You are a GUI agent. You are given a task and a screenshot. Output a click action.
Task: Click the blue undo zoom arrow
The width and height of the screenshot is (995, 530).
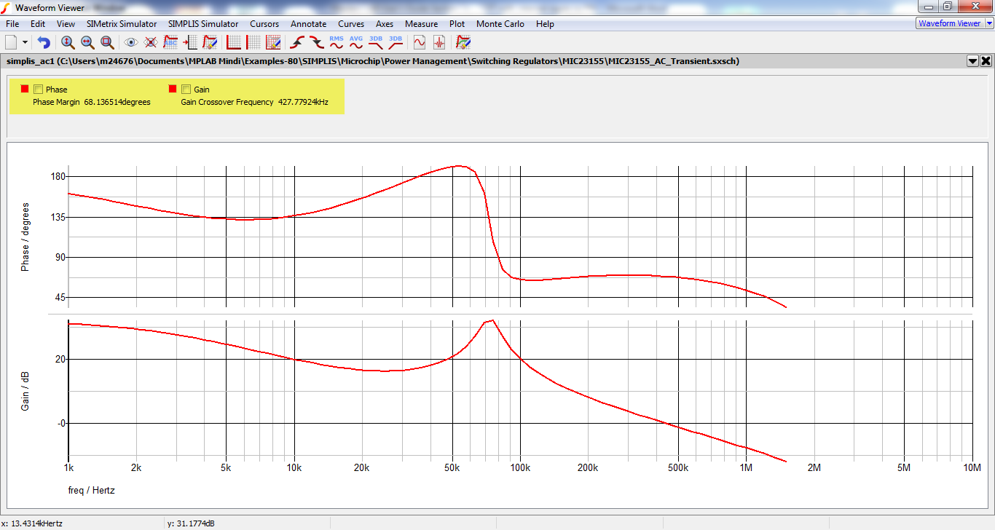click(44, 42)
